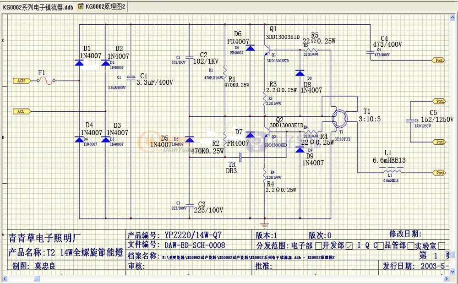Click the F1 fuse symbol
Viewport: 458px width, 284px height.
46,81
